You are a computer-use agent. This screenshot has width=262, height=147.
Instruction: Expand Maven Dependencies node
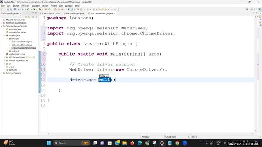(5, 61)
